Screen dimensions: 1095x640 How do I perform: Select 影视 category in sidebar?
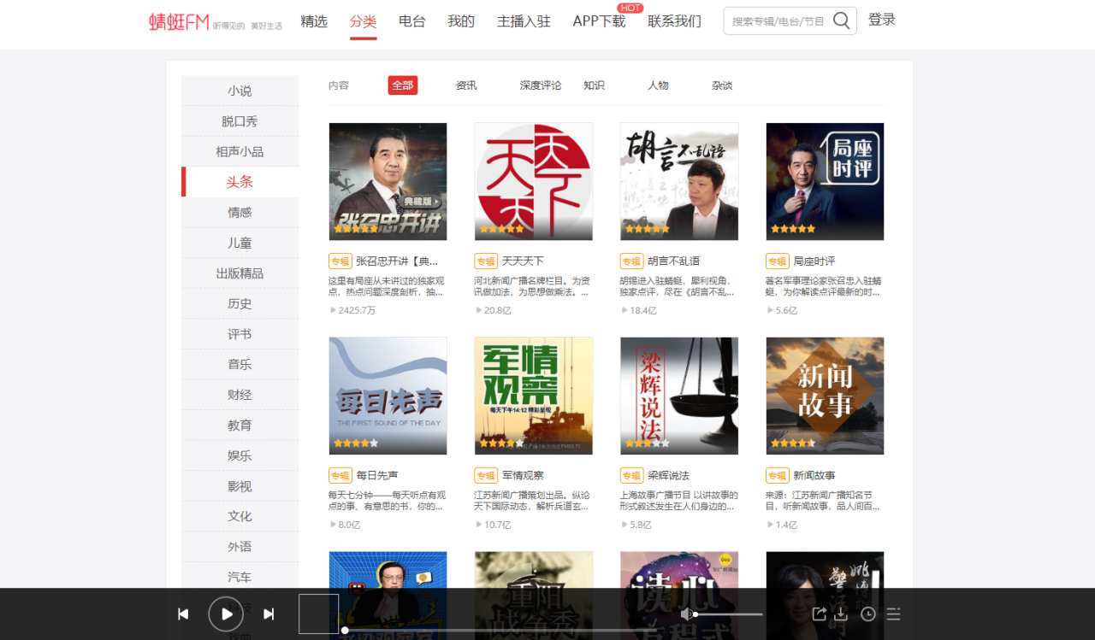(240, 486)
